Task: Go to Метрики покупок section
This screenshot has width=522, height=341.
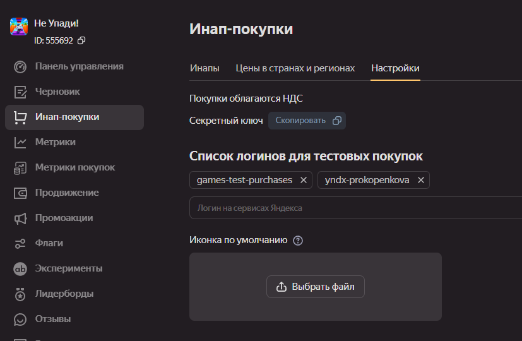Action: click(x=74, y=167)
